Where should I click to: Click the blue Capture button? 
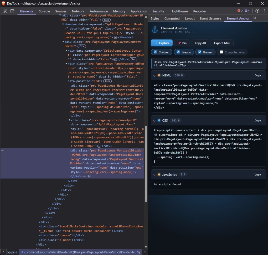click(162, 43)
